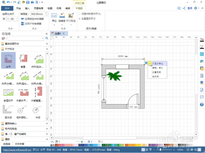This screenshot has width=205, height=153.
Task: Expand the 单位 unit dropdown arrow
Action: pos(54,25)
